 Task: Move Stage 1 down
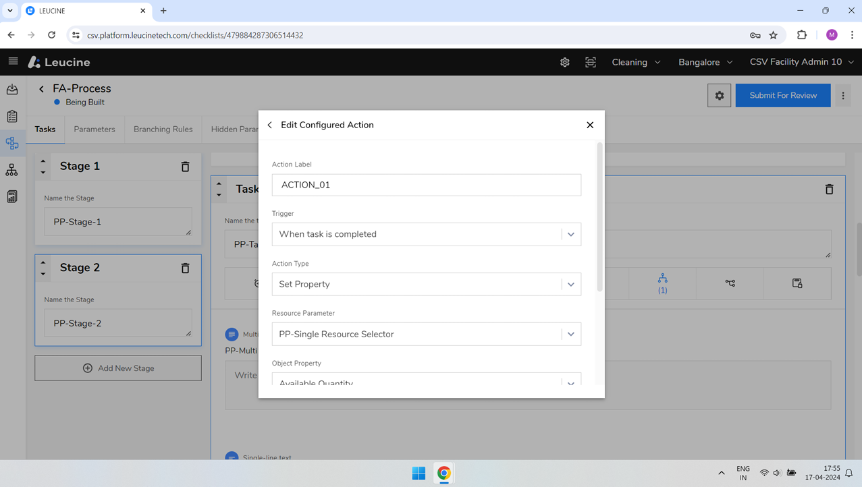(43, 173)
